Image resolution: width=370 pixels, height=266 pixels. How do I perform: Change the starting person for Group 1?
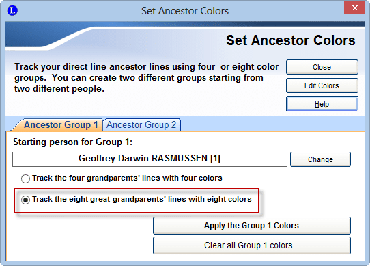coord(320,159)
